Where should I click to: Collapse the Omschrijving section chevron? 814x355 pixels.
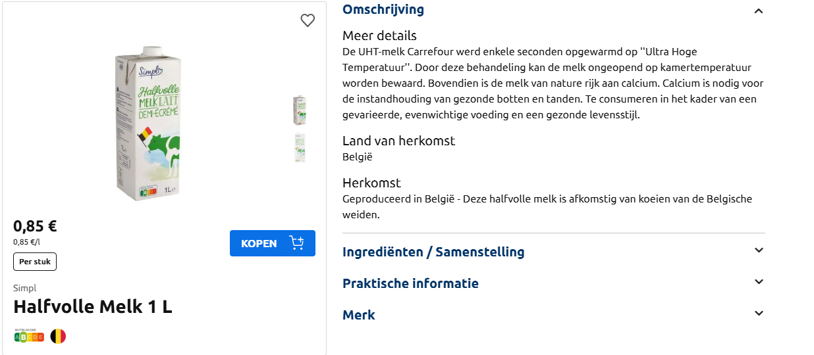pos(759,11)
